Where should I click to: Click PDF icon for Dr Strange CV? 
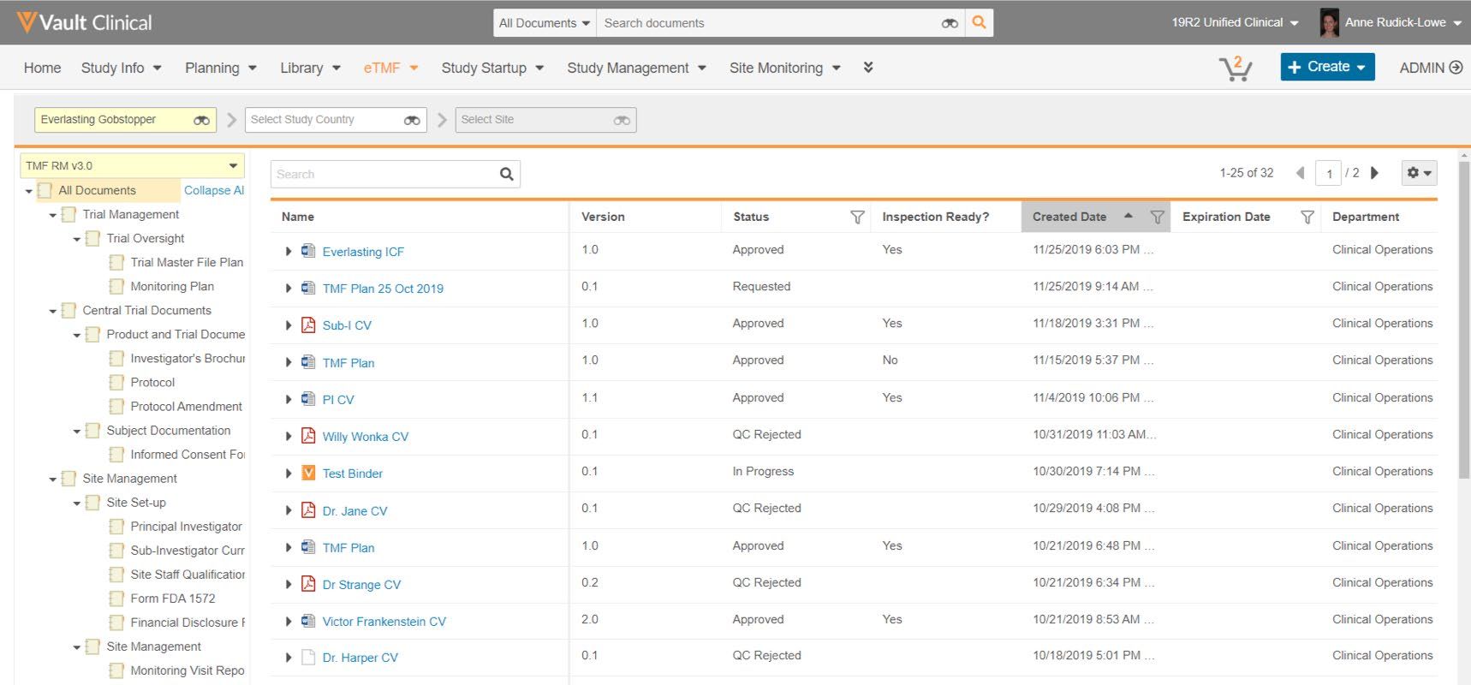click(x=308, y=584)
